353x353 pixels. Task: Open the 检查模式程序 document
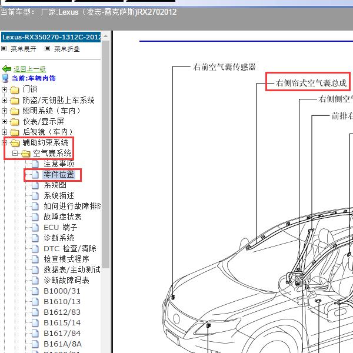[66, 259]
